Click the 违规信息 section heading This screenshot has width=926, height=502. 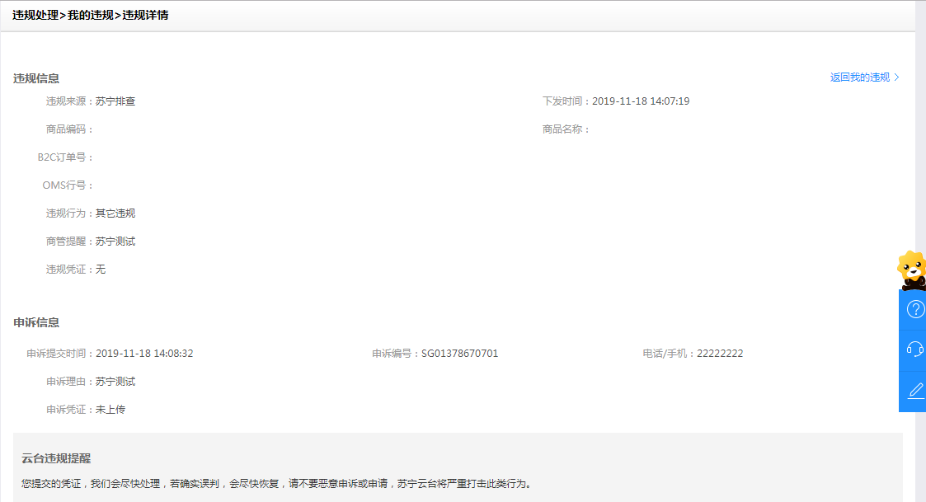[x=36, y=78]
